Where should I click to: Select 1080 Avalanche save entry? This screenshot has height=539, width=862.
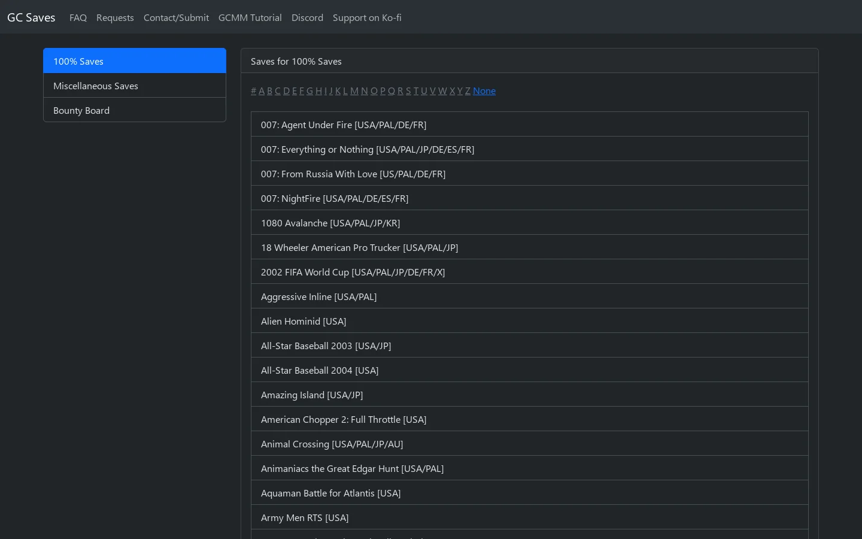pyautogui.click(x=530, y=223)
